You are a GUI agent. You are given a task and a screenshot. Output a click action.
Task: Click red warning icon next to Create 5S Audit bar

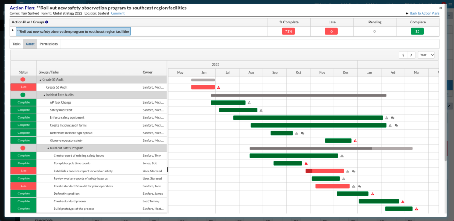pos(219,88)
